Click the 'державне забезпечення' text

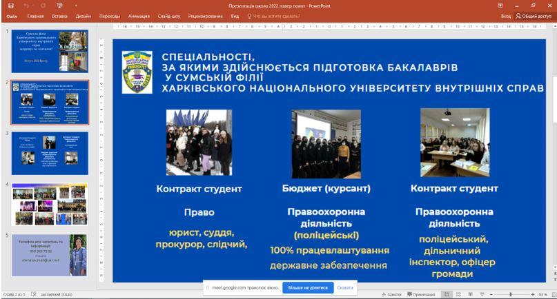tap(329, 265)
